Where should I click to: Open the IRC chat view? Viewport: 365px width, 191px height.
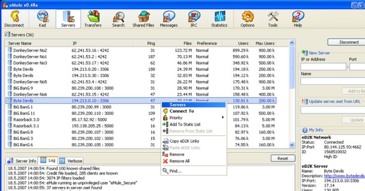pyautogui.click(x=194, y=18)
